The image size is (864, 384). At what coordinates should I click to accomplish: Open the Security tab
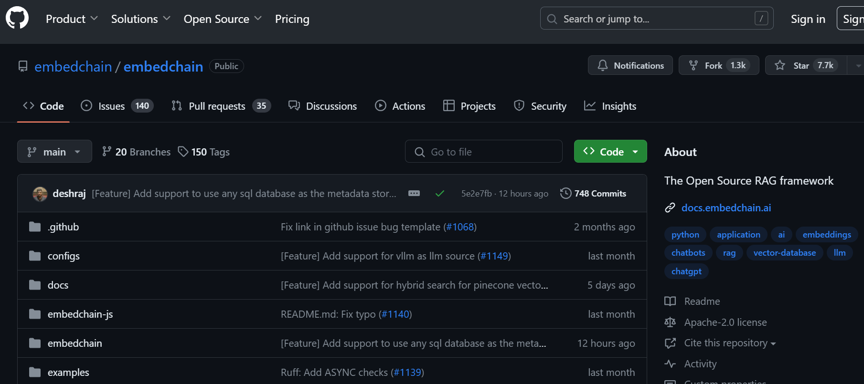pos(540,106)
